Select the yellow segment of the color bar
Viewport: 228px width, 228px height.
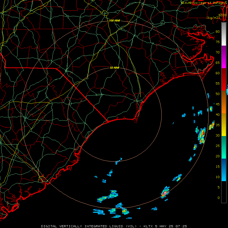click(x=224, y=125)
